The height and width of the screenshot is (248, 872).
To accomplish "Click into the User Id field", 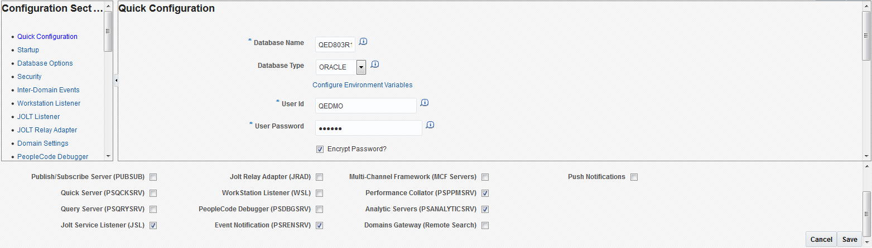I will tap(365, 106).
